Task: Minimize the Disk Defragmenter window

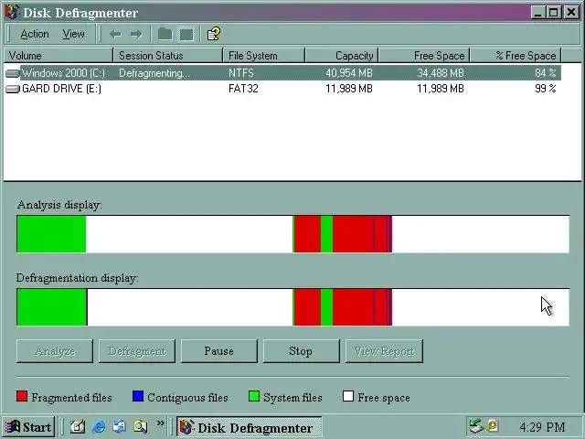Action: (x=537, y=13)
